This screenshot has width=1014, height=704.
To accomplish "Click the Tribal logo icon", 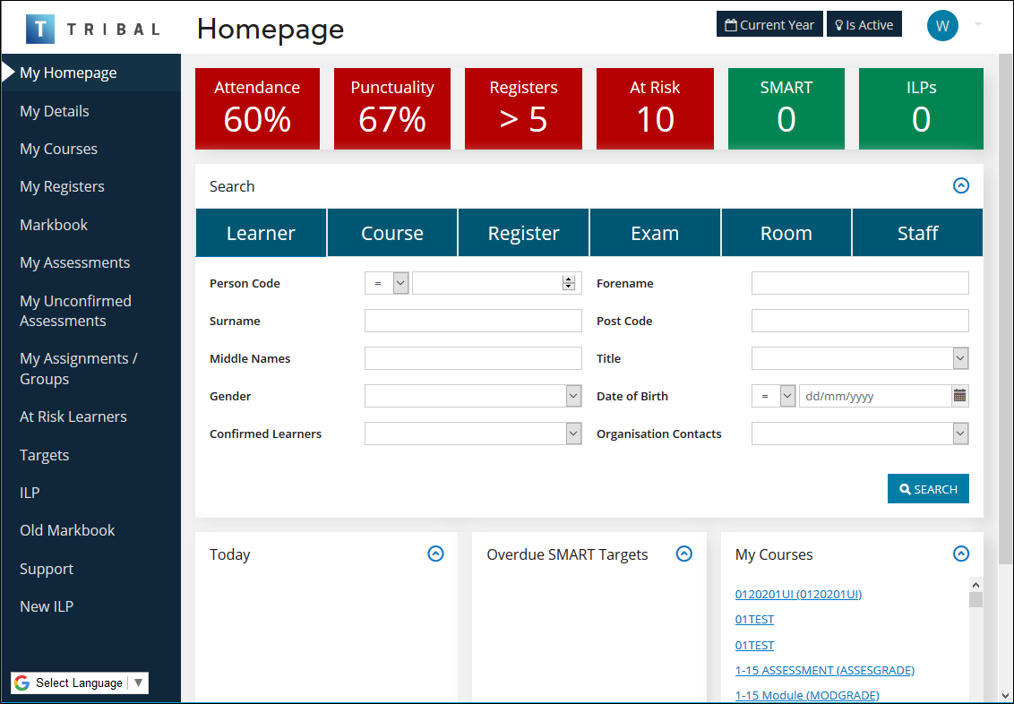I will (x=40, y=29).
